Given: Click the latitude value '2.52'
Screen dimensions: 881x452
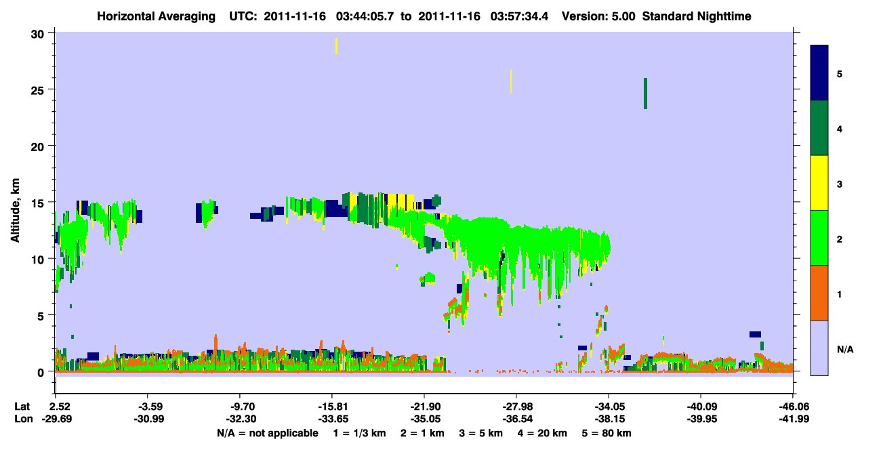Looking at the screenshot, I should pyautogui.click(x=56, y=407).
